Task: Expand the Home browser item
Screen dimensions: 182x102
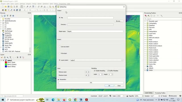Action: tap(1, 23)
